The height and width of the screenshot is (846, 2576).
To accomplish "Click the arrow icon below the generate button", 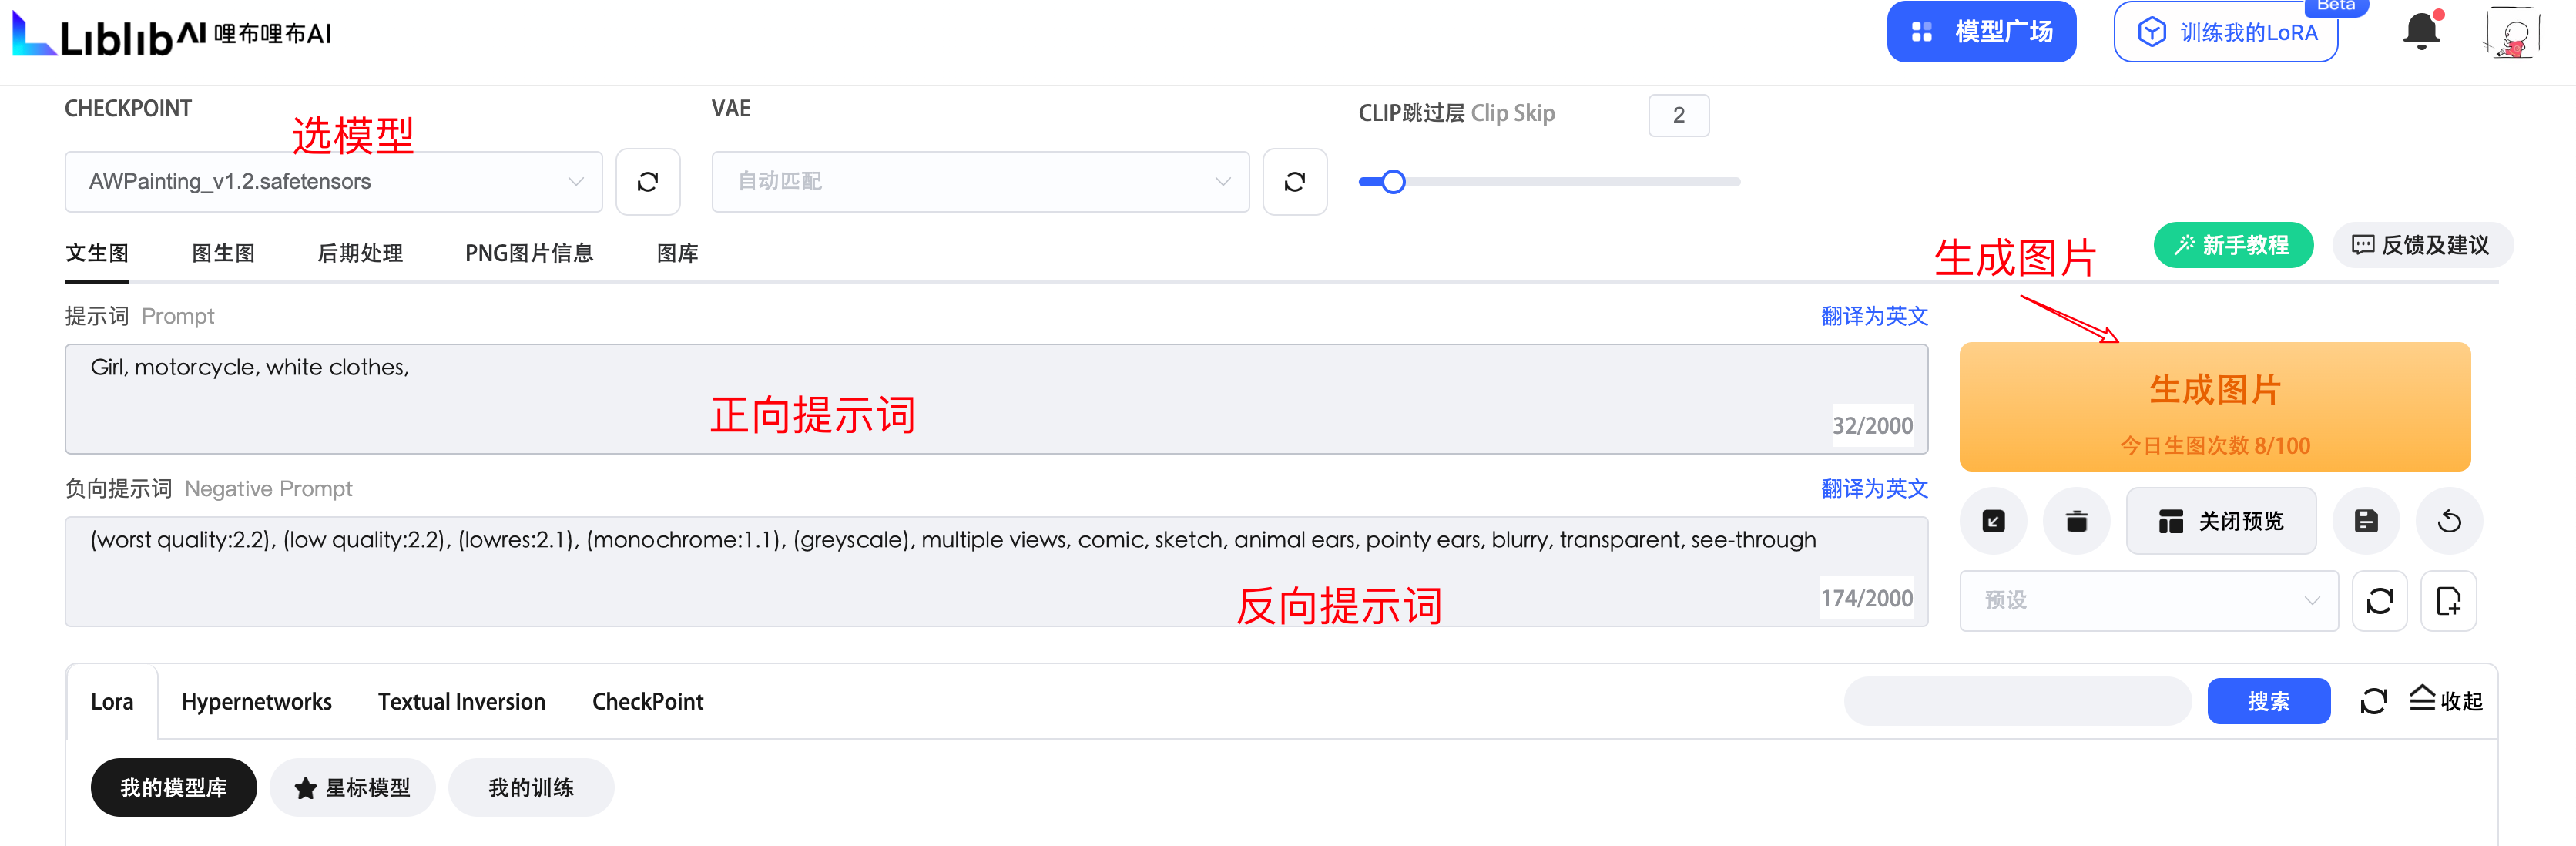I will 1993,521.
